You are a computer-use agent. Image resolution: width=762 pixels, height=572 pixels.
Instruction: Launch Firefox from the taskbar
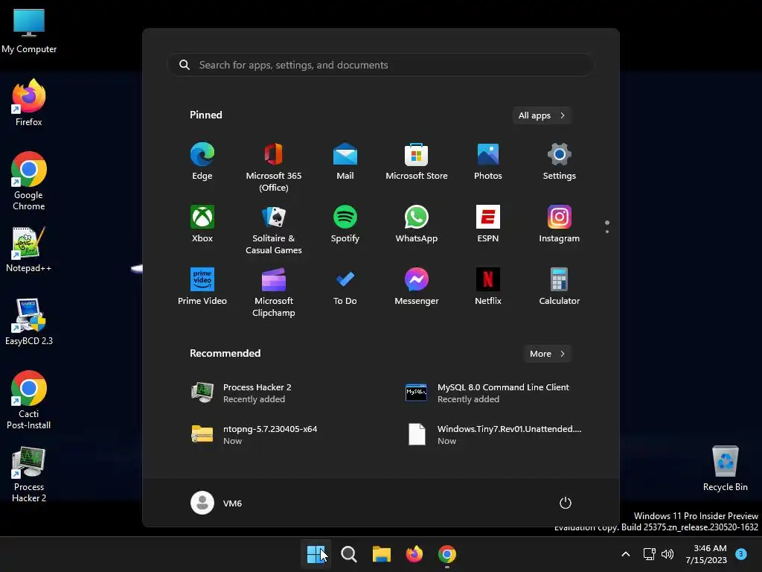coord(414,554)
